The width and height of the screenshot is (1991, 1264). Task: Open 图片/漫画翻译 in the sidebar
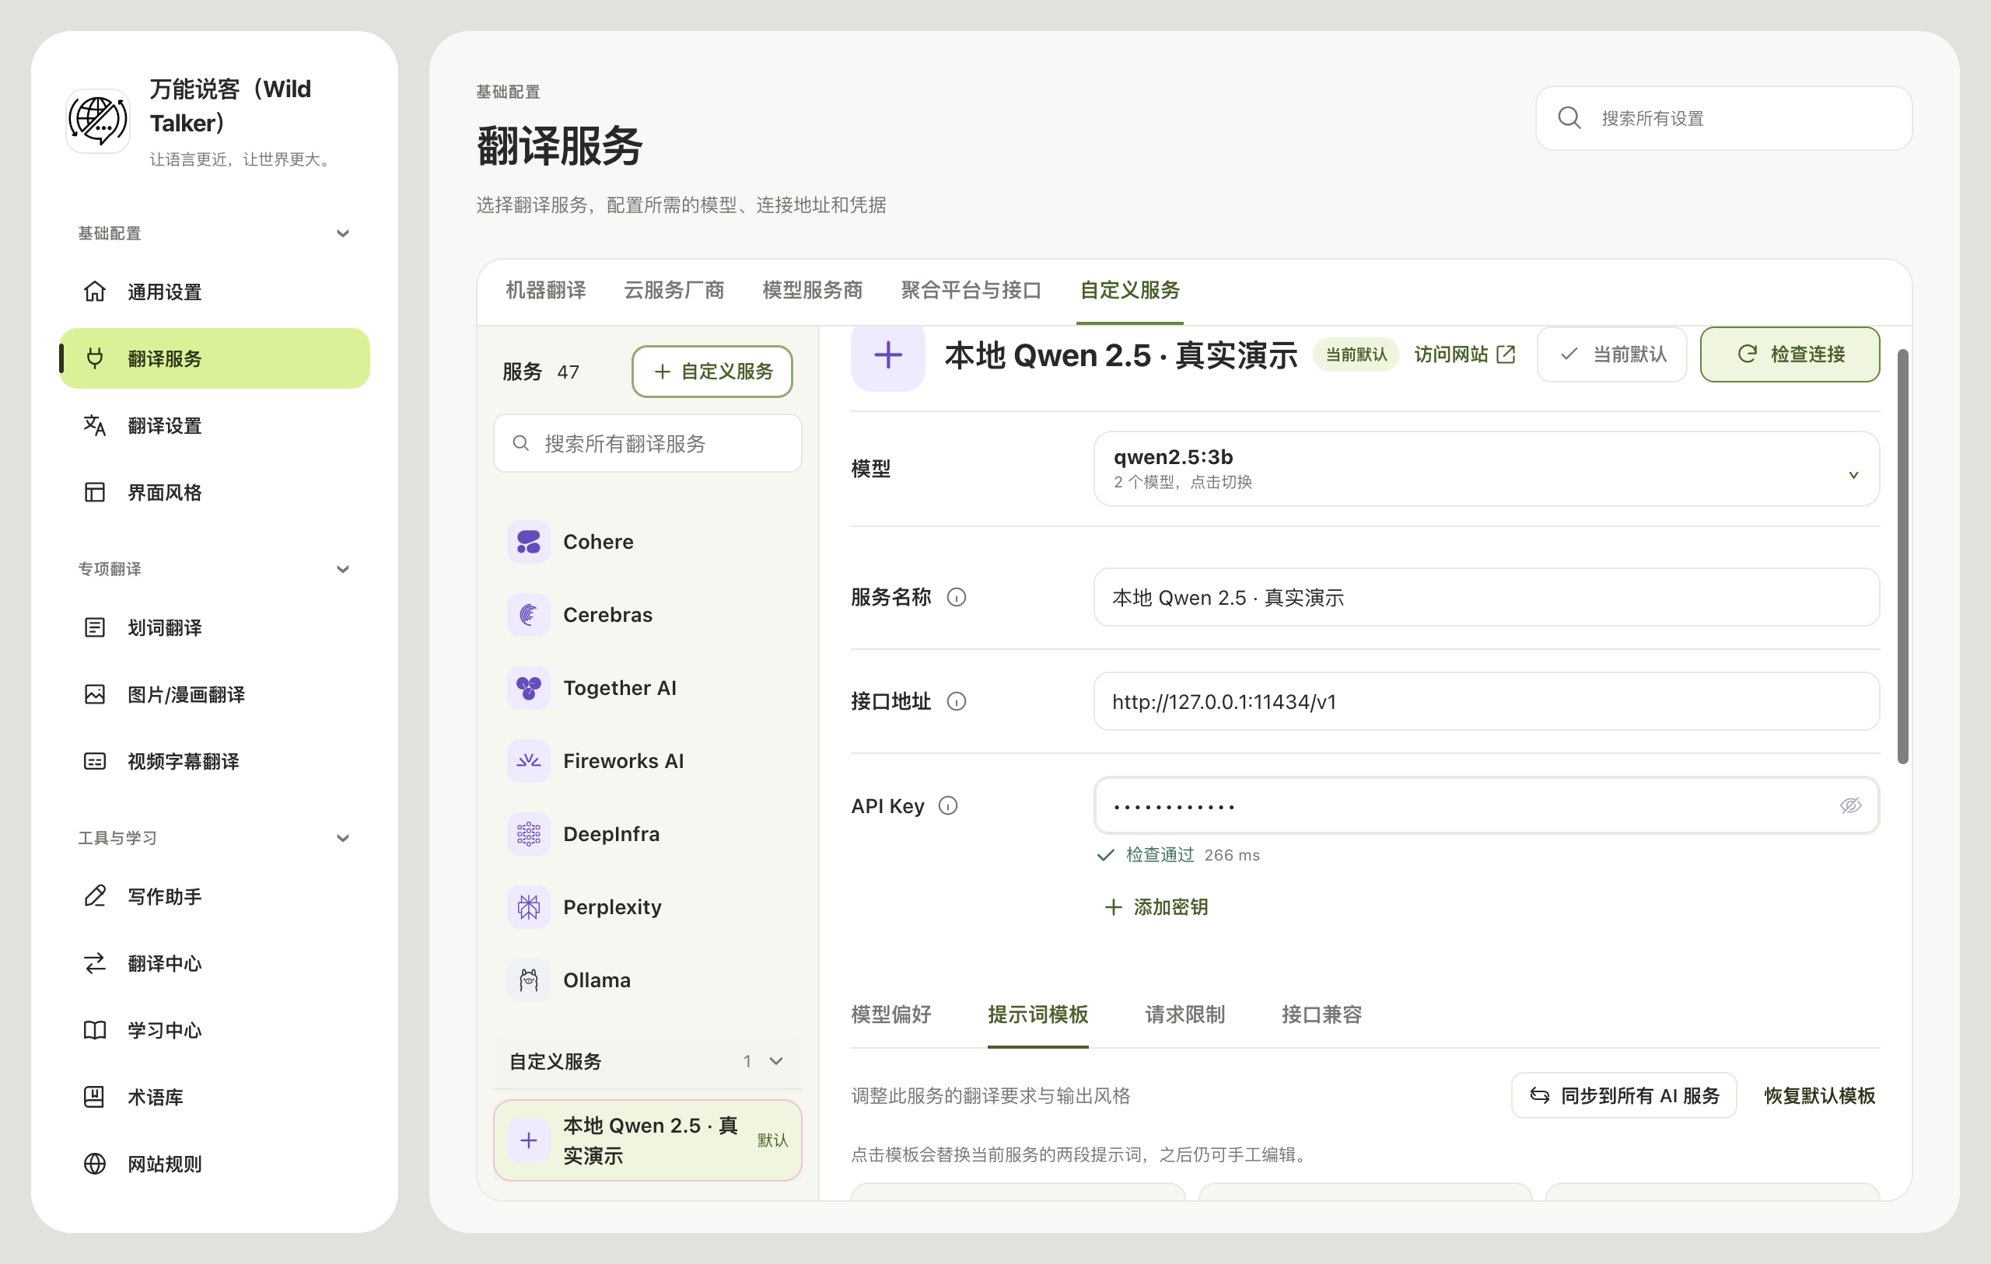[214, 694]
